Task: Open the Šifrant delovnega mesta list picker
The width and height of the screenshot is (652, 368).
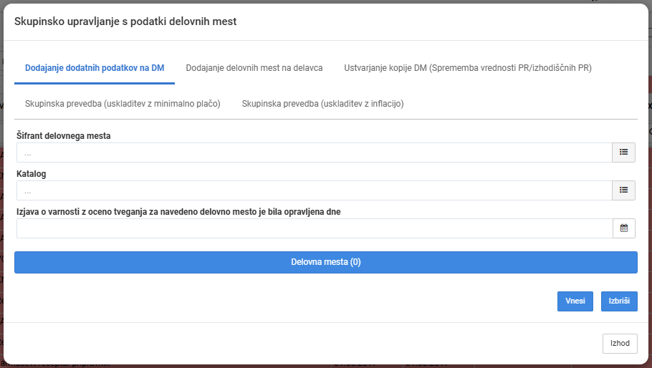Action: tap(623, 152)
